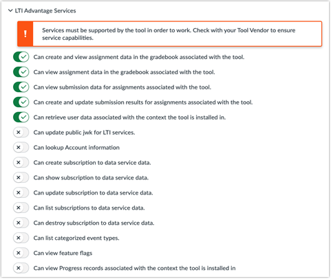Disable retrieve user data toggle
331x279 pixels.
(x=21, y=118)
